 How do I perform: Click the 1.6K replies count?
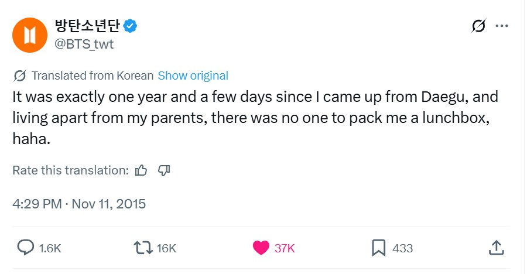[x=50, y=248]
